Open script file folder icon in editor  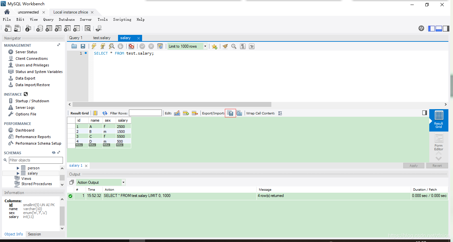click(x=74, y=46)
